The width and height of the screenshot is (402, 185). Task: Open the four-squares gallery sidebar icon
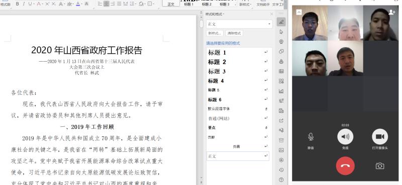click(x=281, y=81)
